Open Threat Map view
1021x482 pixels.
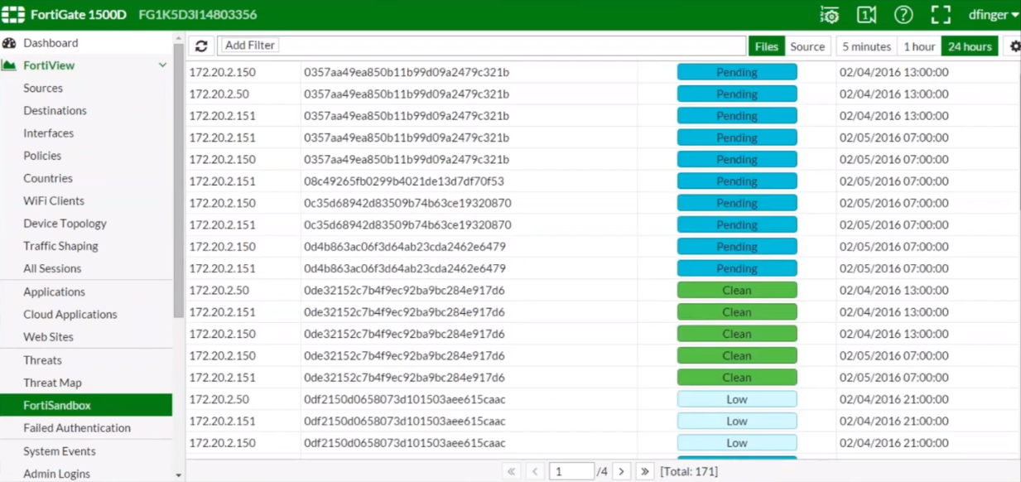[52, 383]
